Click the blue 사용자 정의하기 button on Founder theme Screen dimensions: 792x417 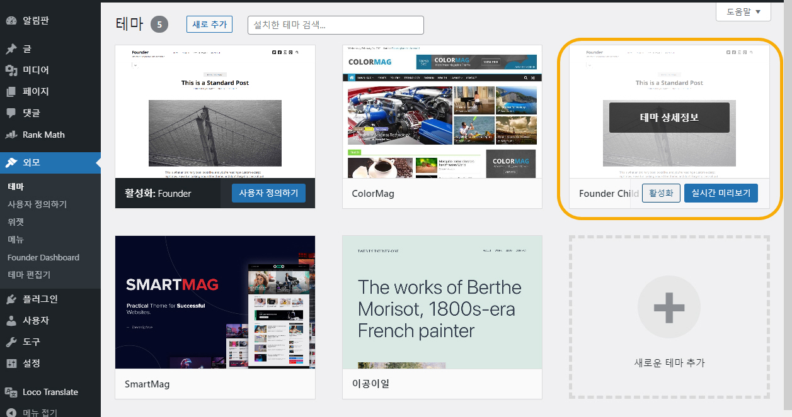(x=268, y=193)
